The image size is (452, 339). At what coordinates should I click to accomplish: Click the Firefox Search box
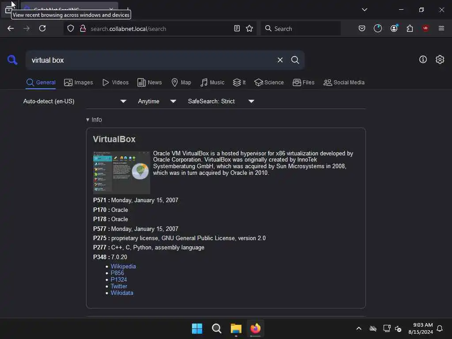point(301,28)
